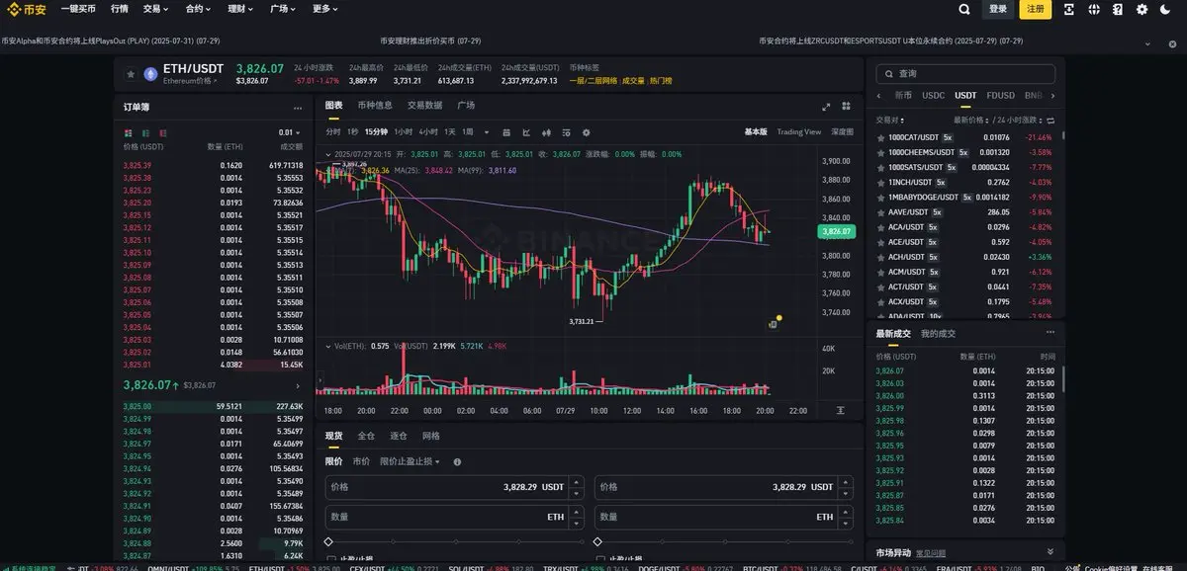The width and height of the screenshot is (1187, 571).
Task: Show asks-only order book view
Action: pyautogui.click(x=163, y=132)
